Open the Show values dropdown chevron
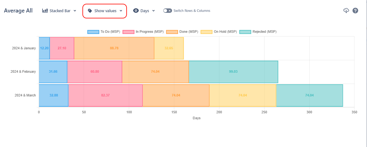Image resolution: width=367 pixels, height=147 pixels. (121, 11)
